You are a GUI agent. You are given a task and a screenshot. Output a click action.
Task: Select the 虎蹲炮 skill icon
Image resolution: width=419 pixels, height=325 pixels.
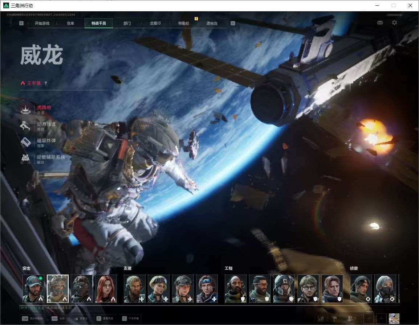(x=26, y=110)
